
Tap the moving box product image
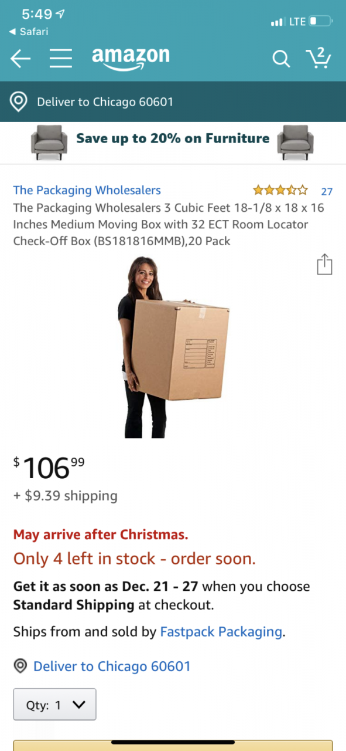[173, 347]
